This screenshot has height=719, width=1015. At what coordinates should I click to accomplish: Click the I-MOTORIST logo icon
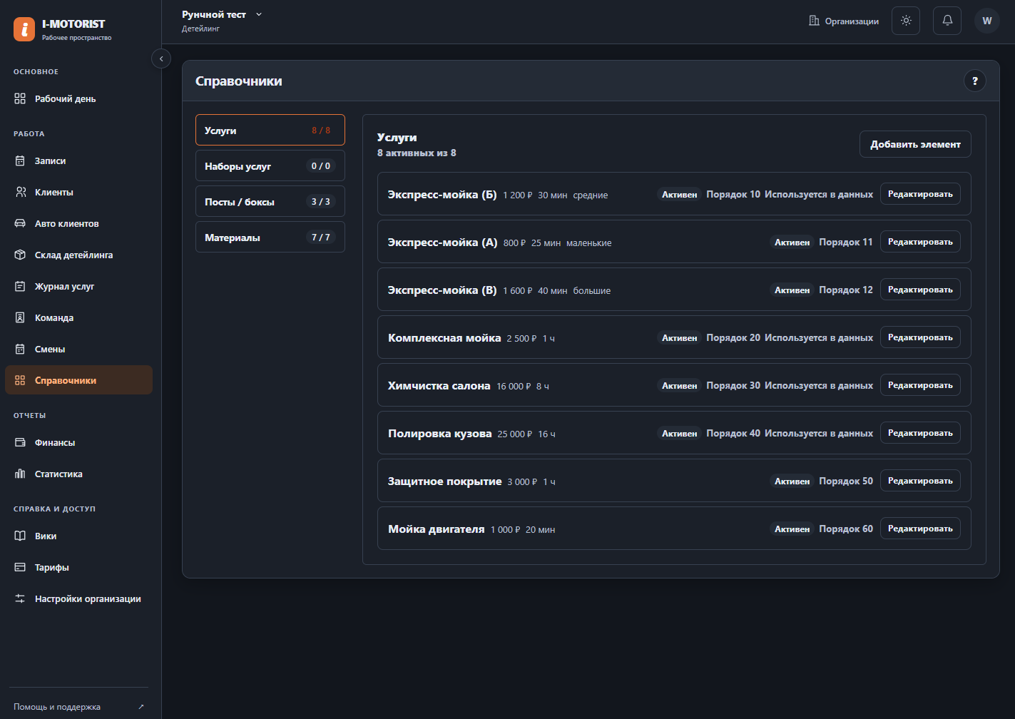[x=24, y=29]
